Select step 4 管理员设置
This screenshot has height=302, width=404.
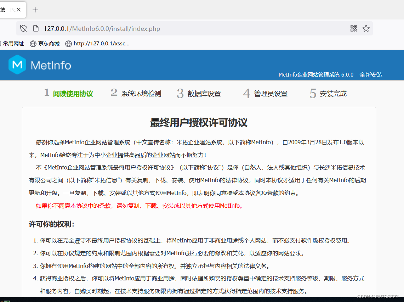click(x=266, y=93)
